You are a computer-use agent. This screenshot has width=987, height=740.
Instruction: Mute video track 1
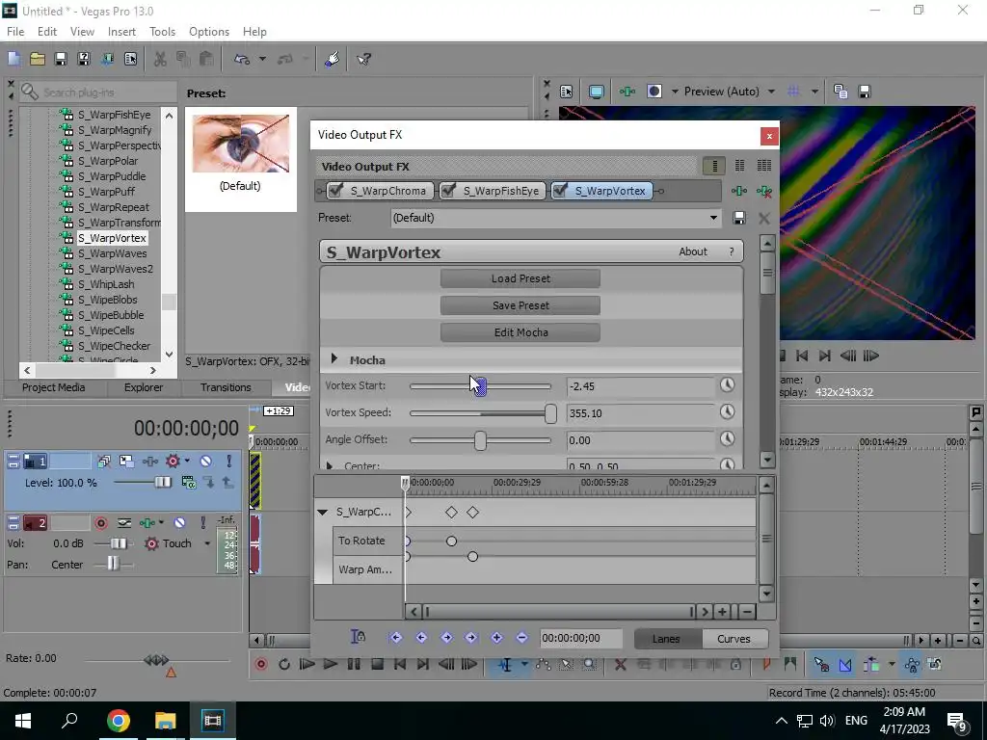tap(206, 462)
